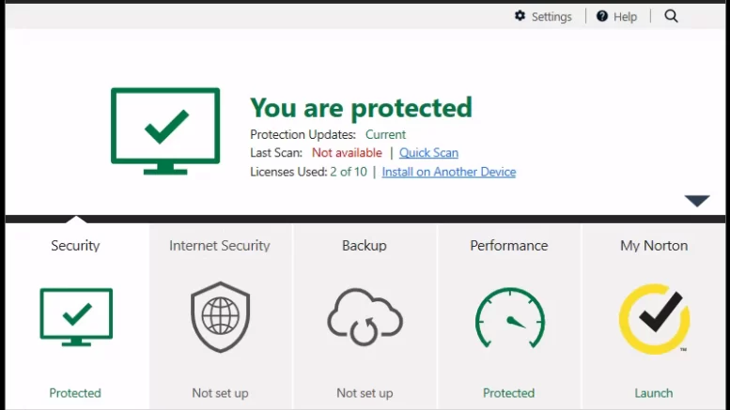This screenshot has width=730, height=410.
Task: Click the My Norton yellow checkmark logo
Action: [654, 319]
